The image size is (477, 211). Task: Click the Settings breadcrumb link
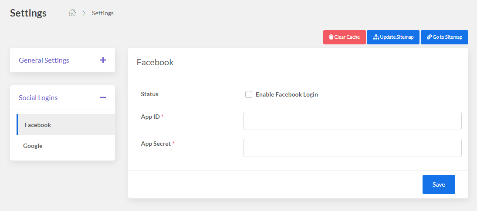[103, 13]
